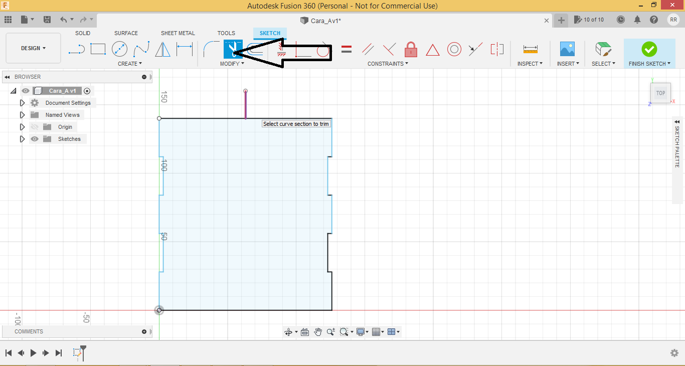Open the RR user profile menu

tap(673, 20)
